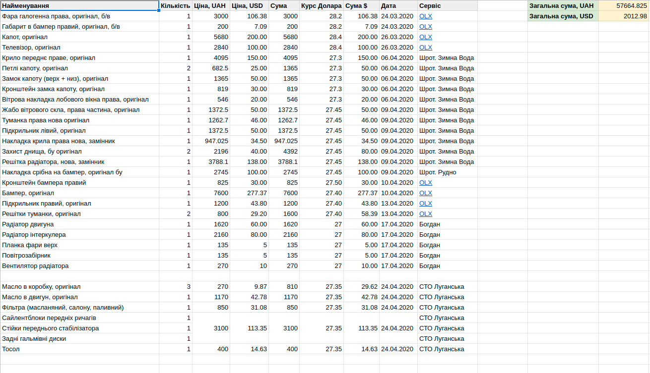Select the Кількість column header
650x373 pixels.
[x=176, y=5]
